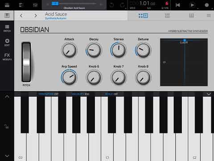Viewport: 214px width, 161px height.
Task: Click the Knob 6 control
Action: [x=94, y=78]
